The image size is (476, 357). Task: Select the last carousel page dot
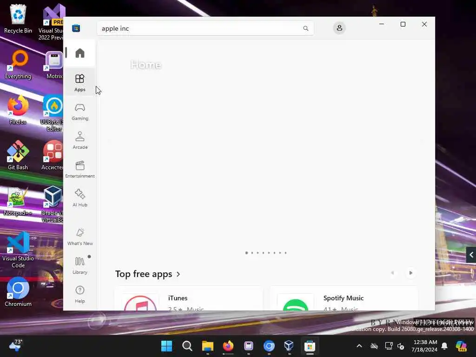pos(285,253)
